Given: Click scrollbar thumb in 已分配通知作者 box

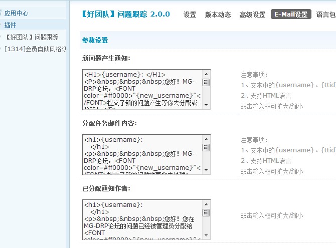Looking at the screenshot, I should [206, 212].
